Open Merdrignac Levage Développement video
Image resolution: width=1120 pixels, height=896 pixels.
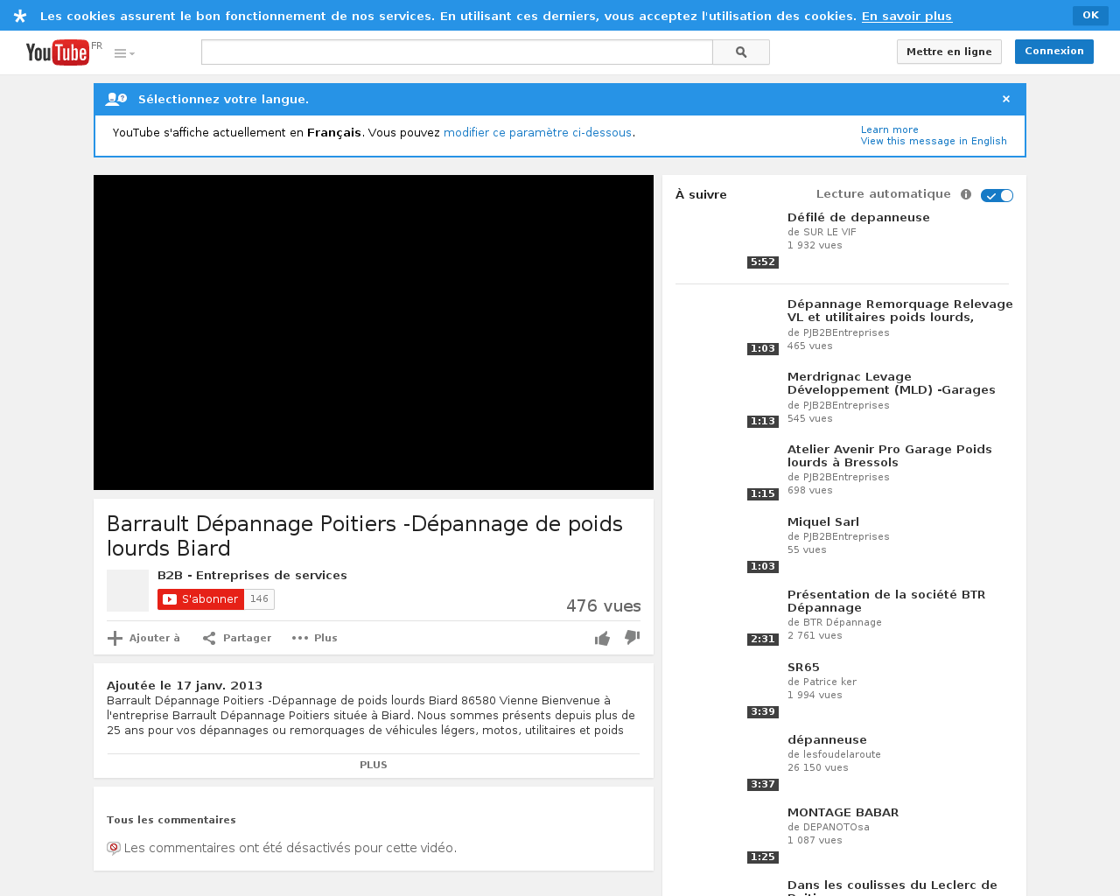(x=891, y=383)
